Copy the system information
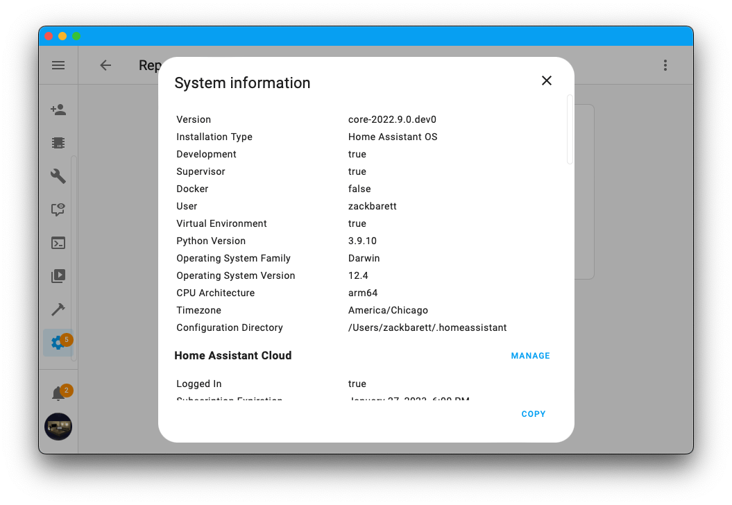The width and height of the screenshot is (732, 505). coord(534,414)
